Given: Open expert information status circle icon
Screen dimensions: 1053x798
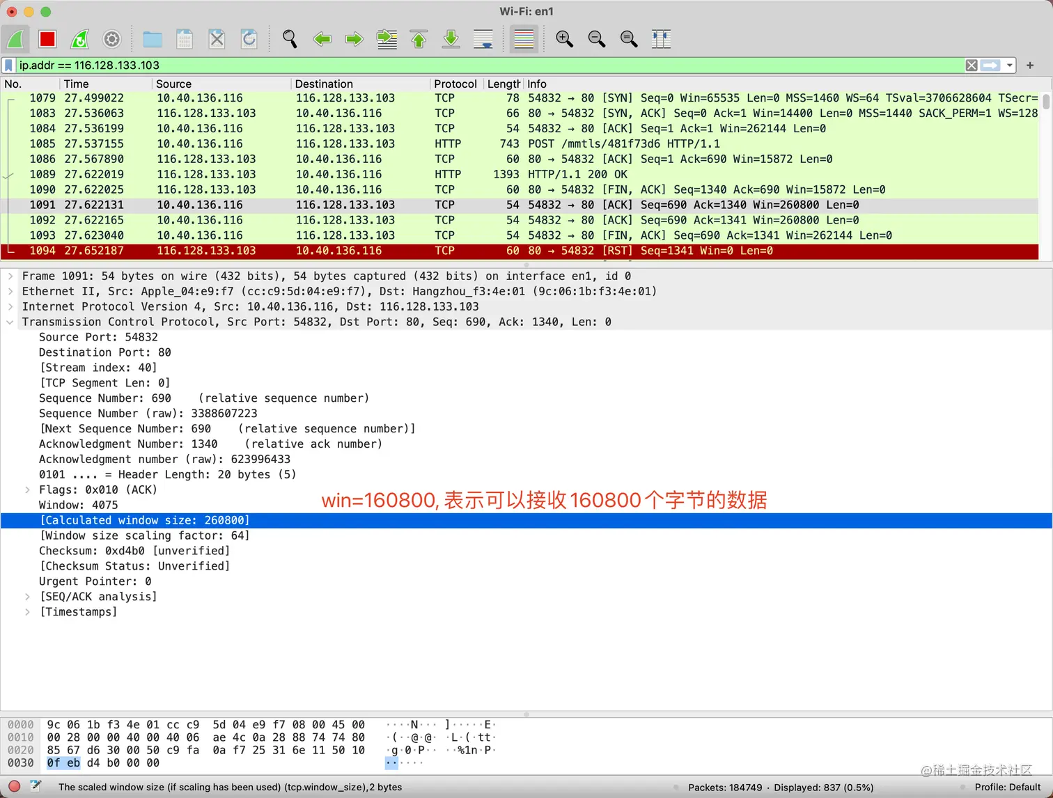Looking at the screenshot, I should (14, 787).
